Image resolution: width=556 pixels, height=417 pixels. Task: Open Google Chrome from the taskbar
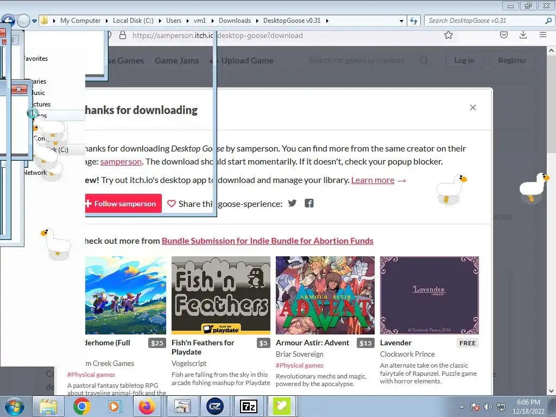(82, 406)
